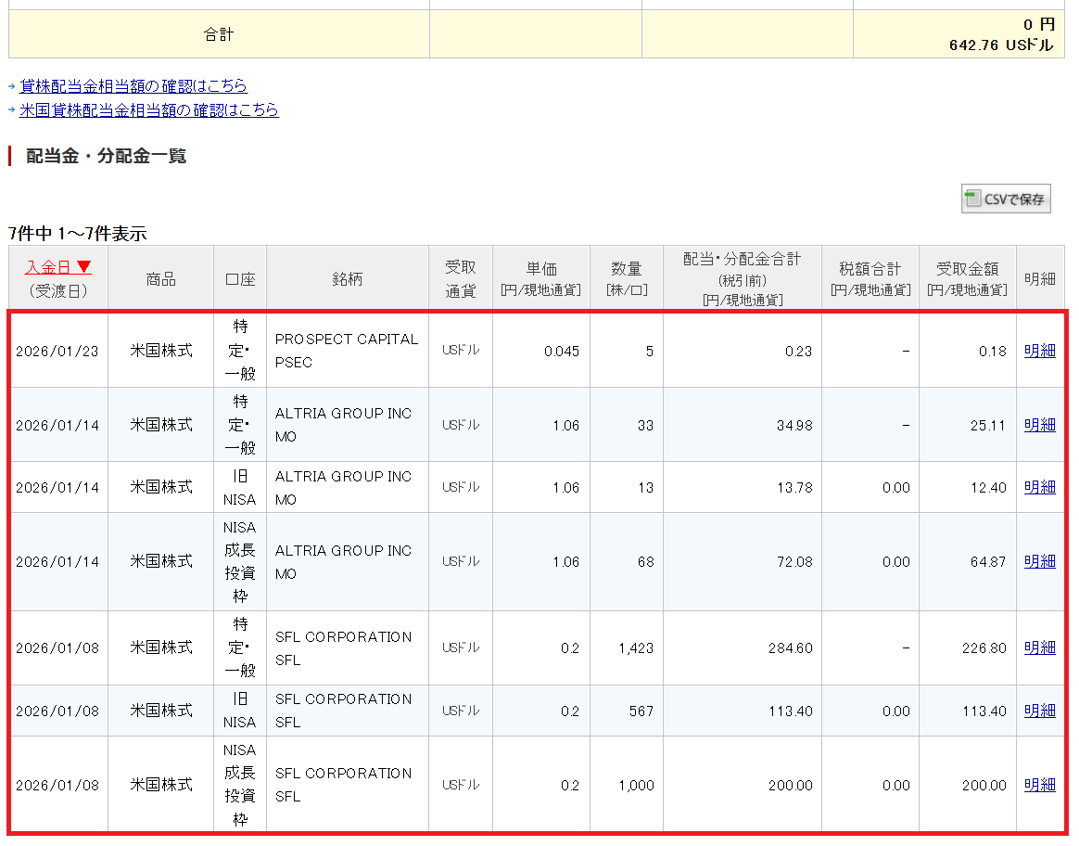Click the 配当金・分配金一覧 section heading
The height and width of the screenshot is (846, 1079).
tap(106, 156)
